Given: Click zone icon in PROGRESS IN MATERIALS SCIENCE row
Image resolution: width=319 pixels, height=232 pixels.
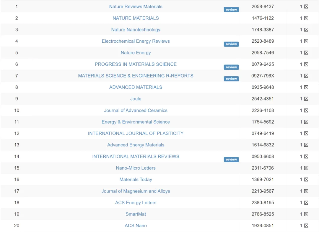Looking at the screenshot, I should pos(306,64).
